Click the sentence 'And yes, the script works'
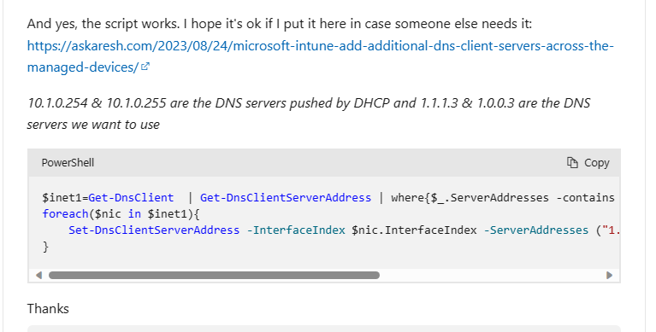The image size is (656, 332). [x=103, y=24]
